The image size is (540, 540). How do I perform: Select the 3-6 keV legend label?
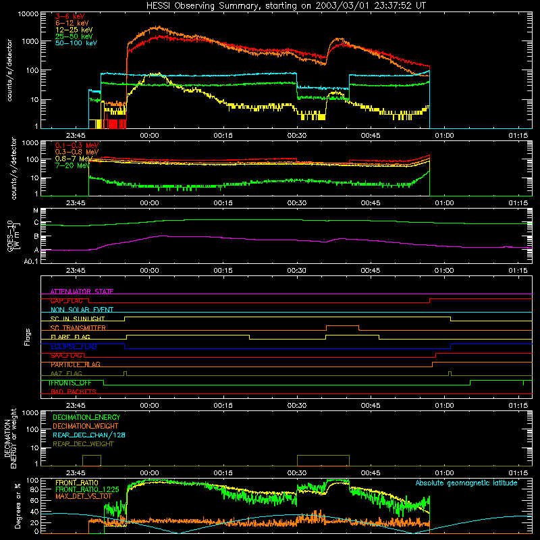70,16
